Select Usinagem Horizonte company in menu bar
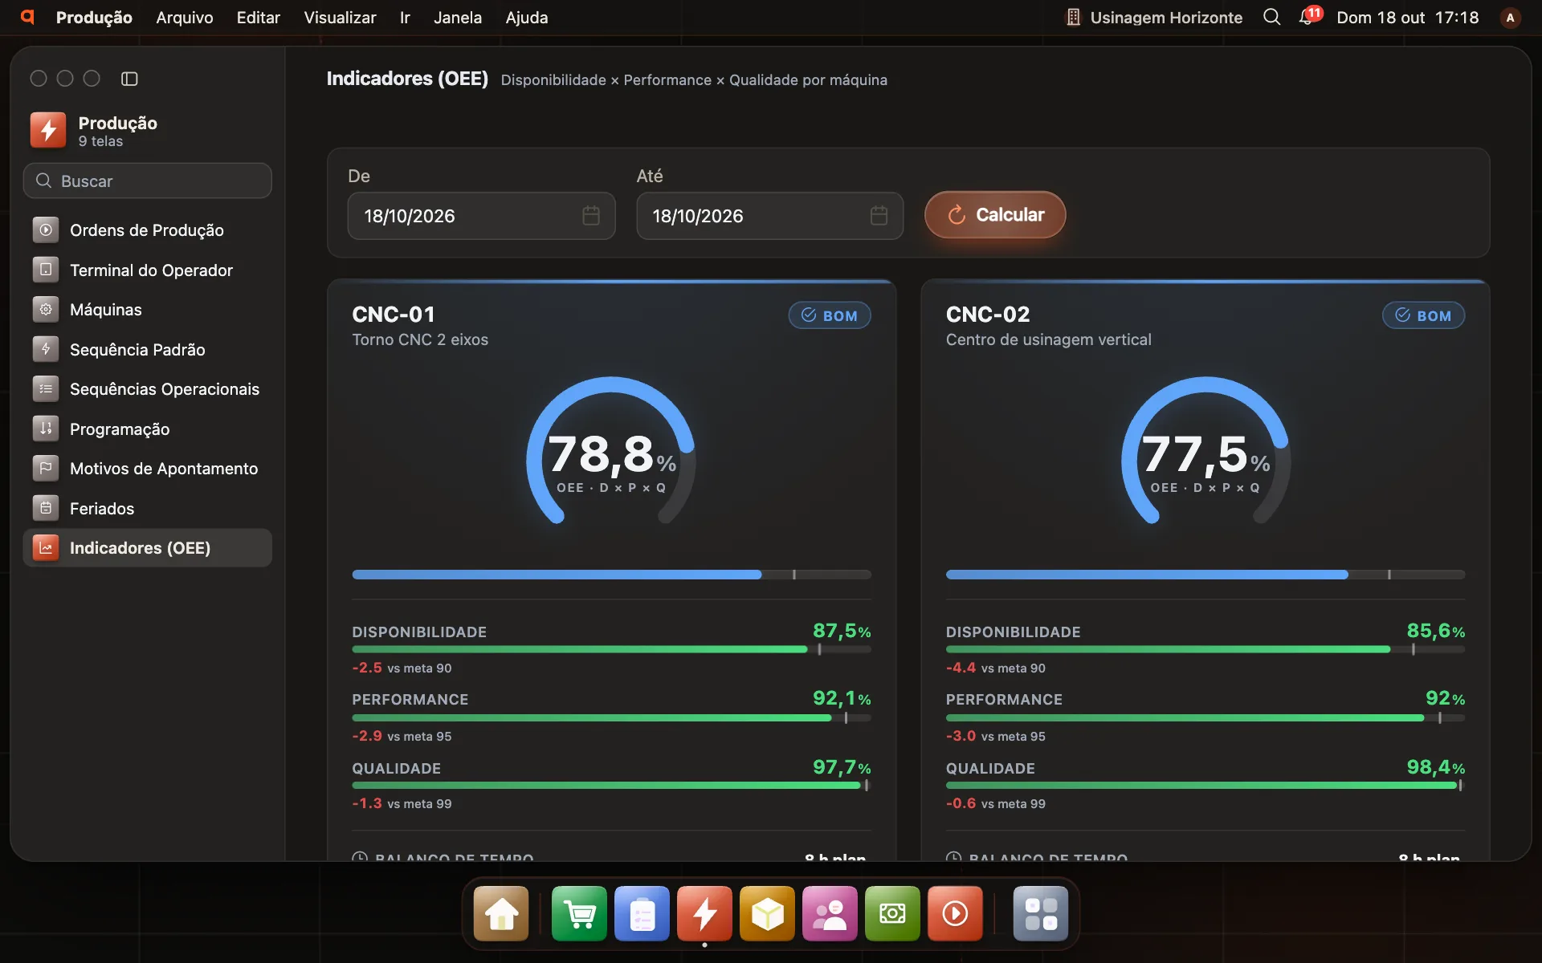 coord(1154,18)
